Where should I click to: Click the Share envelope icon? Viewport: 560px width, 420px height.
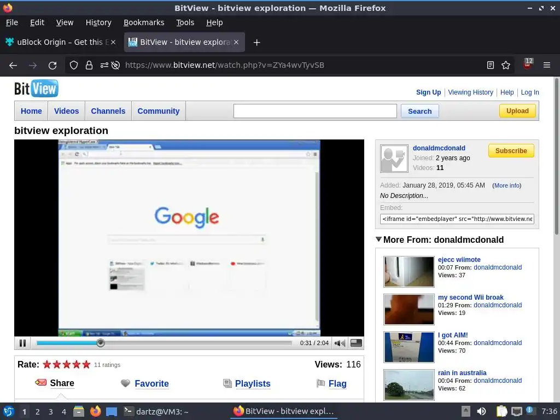pyautogui.click(x=40, y=382)
